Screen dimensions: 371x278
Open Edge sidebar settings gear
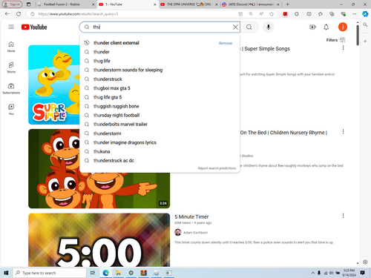point(365,262)
